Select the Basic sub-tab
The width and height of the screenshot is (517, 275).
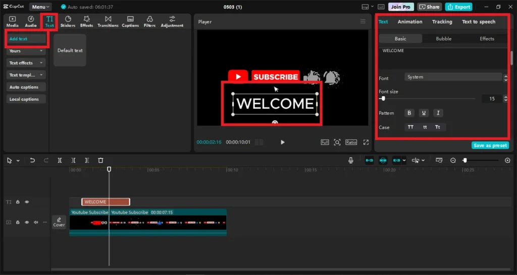(400, 38)
